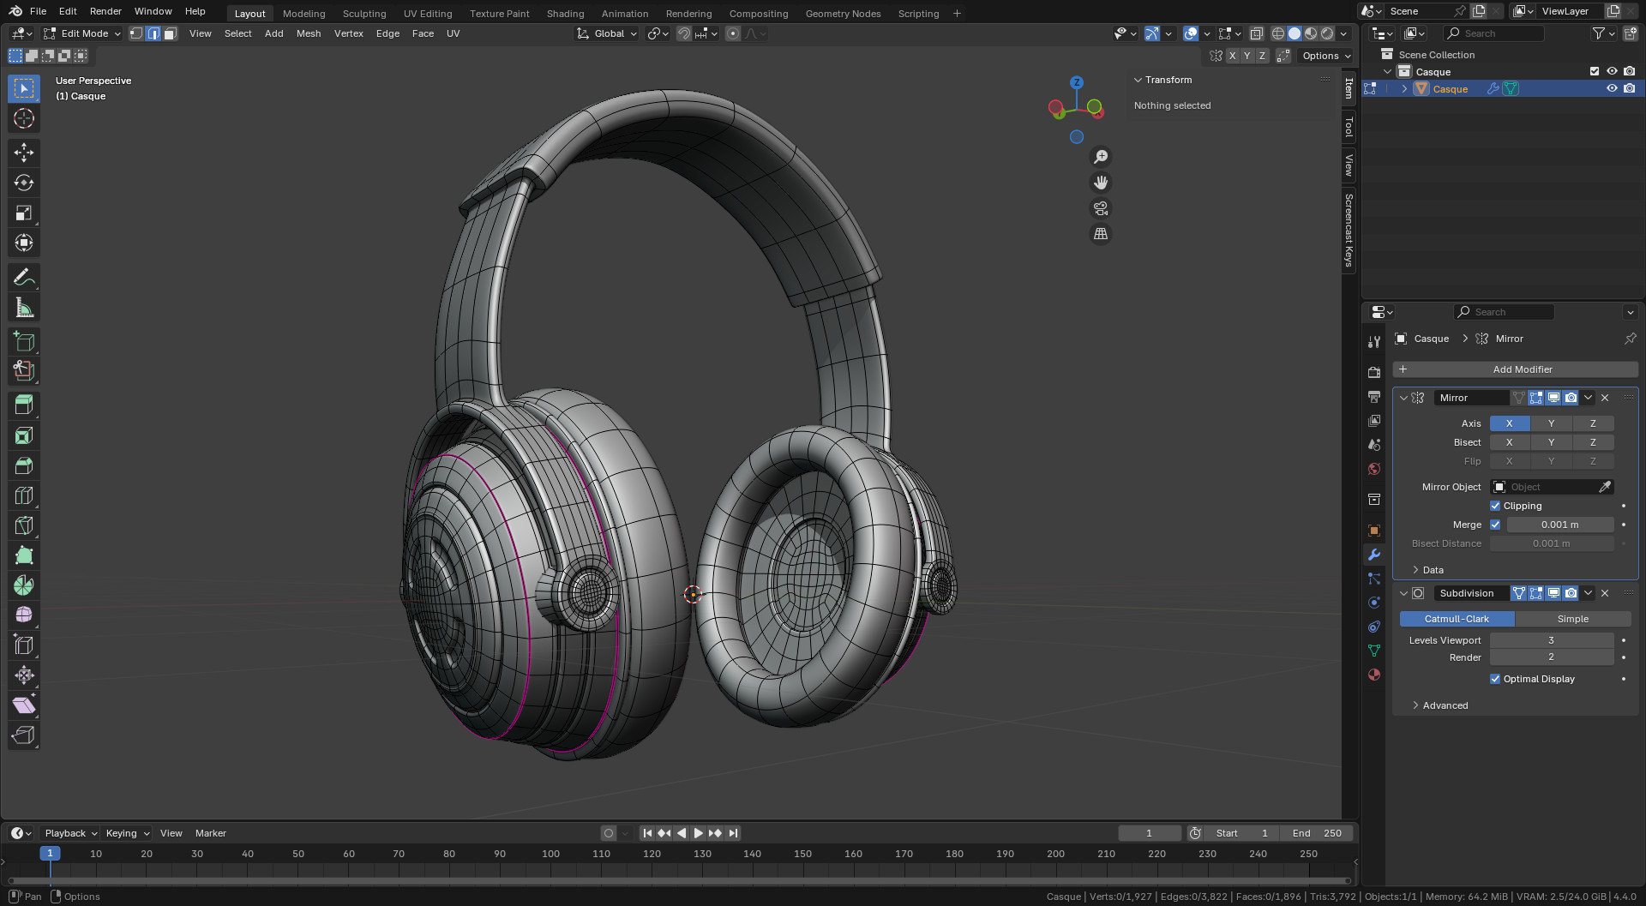Open the Object Data properties tab
The height and width of the screenshot is (906, 1646).
[1374, 651]
